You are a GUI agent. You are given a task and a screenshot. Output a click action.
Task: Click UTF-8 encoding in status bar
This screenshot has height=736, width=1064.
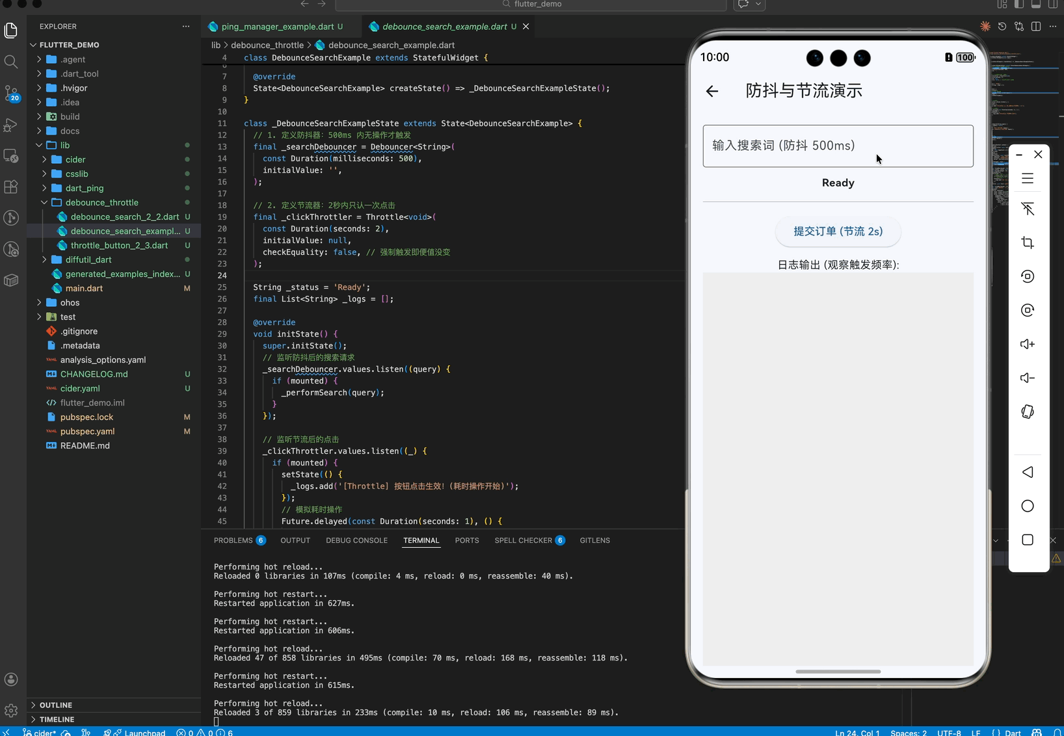949,733
